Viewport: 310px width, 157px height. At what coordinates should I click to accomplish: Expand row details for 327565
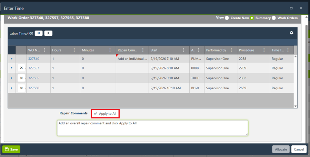11,78
